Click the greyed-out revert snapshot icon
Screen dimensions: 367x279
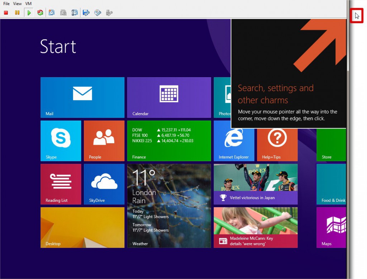63,13
